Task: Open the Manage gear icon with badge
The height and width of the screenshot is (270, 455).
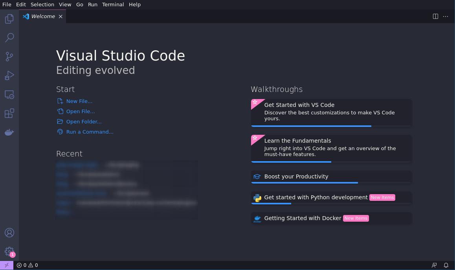Action: (9, 252)
